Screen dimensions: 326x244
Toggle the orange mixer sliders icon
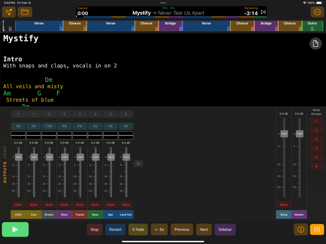317,229
